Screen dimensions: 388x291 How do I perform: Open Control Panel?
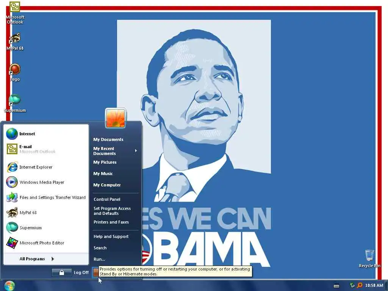[115, 199]
